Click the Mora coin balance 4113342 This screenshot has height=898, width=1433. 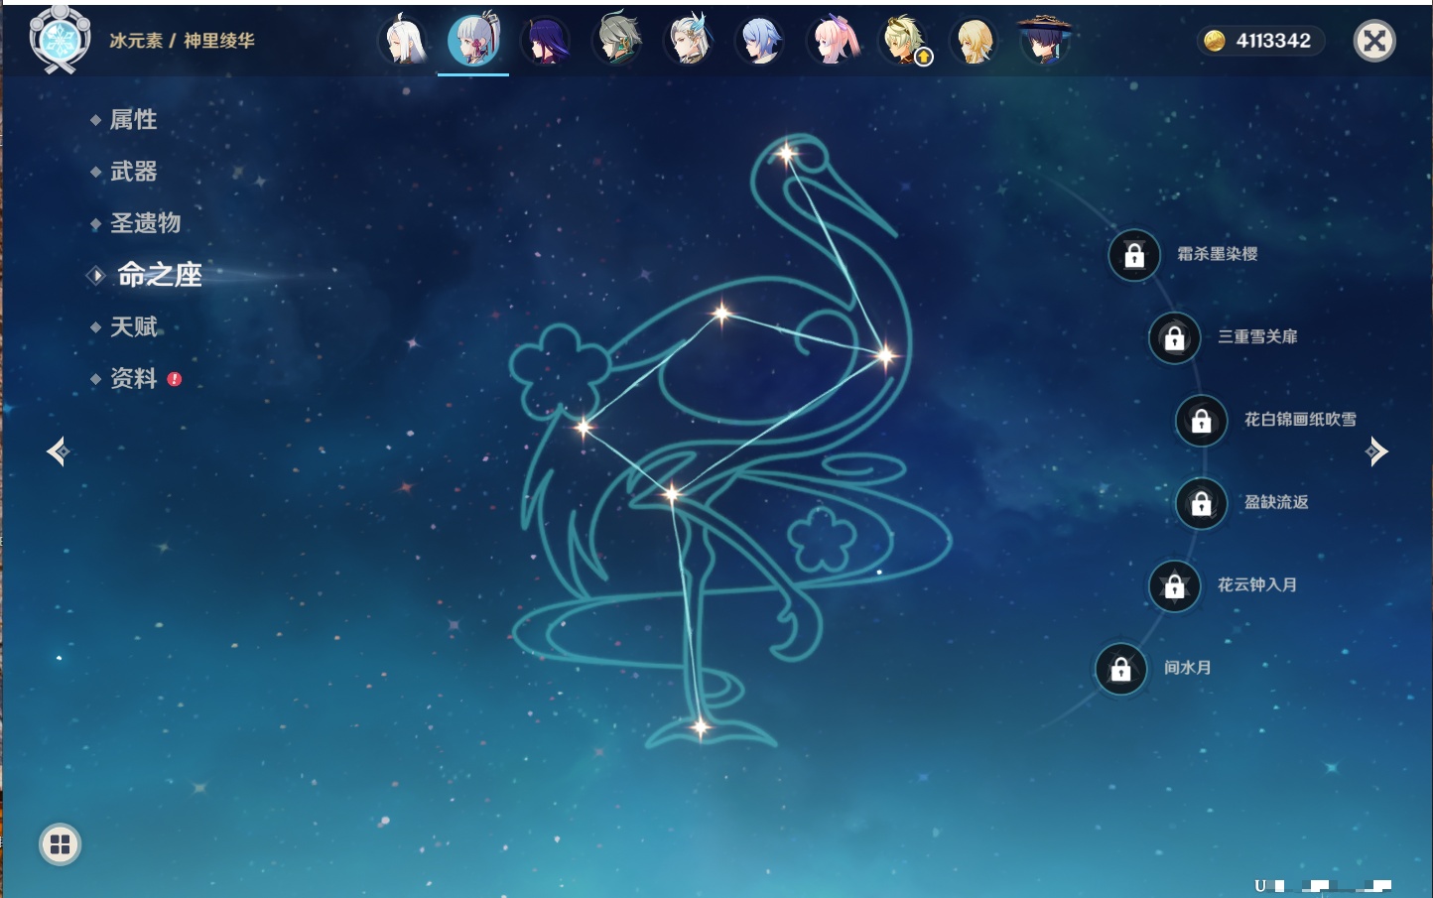point(1258,41)
